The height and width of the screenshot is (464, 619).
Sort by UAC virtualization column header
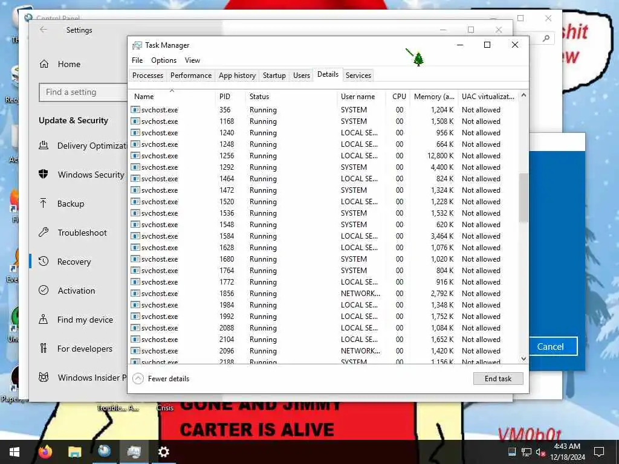[488, 96]
